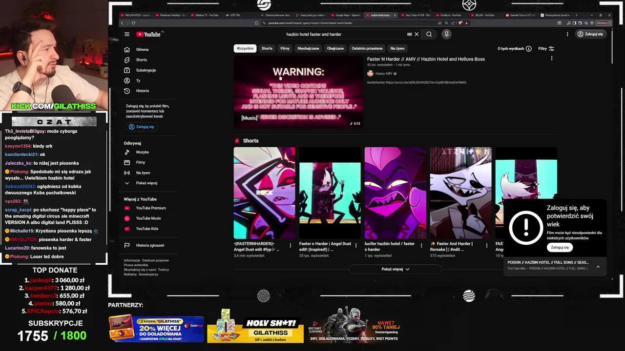Open the Prawa autorskie footer link
The height and width of the screenshot is (351, 625).
[x=136, y=265]
